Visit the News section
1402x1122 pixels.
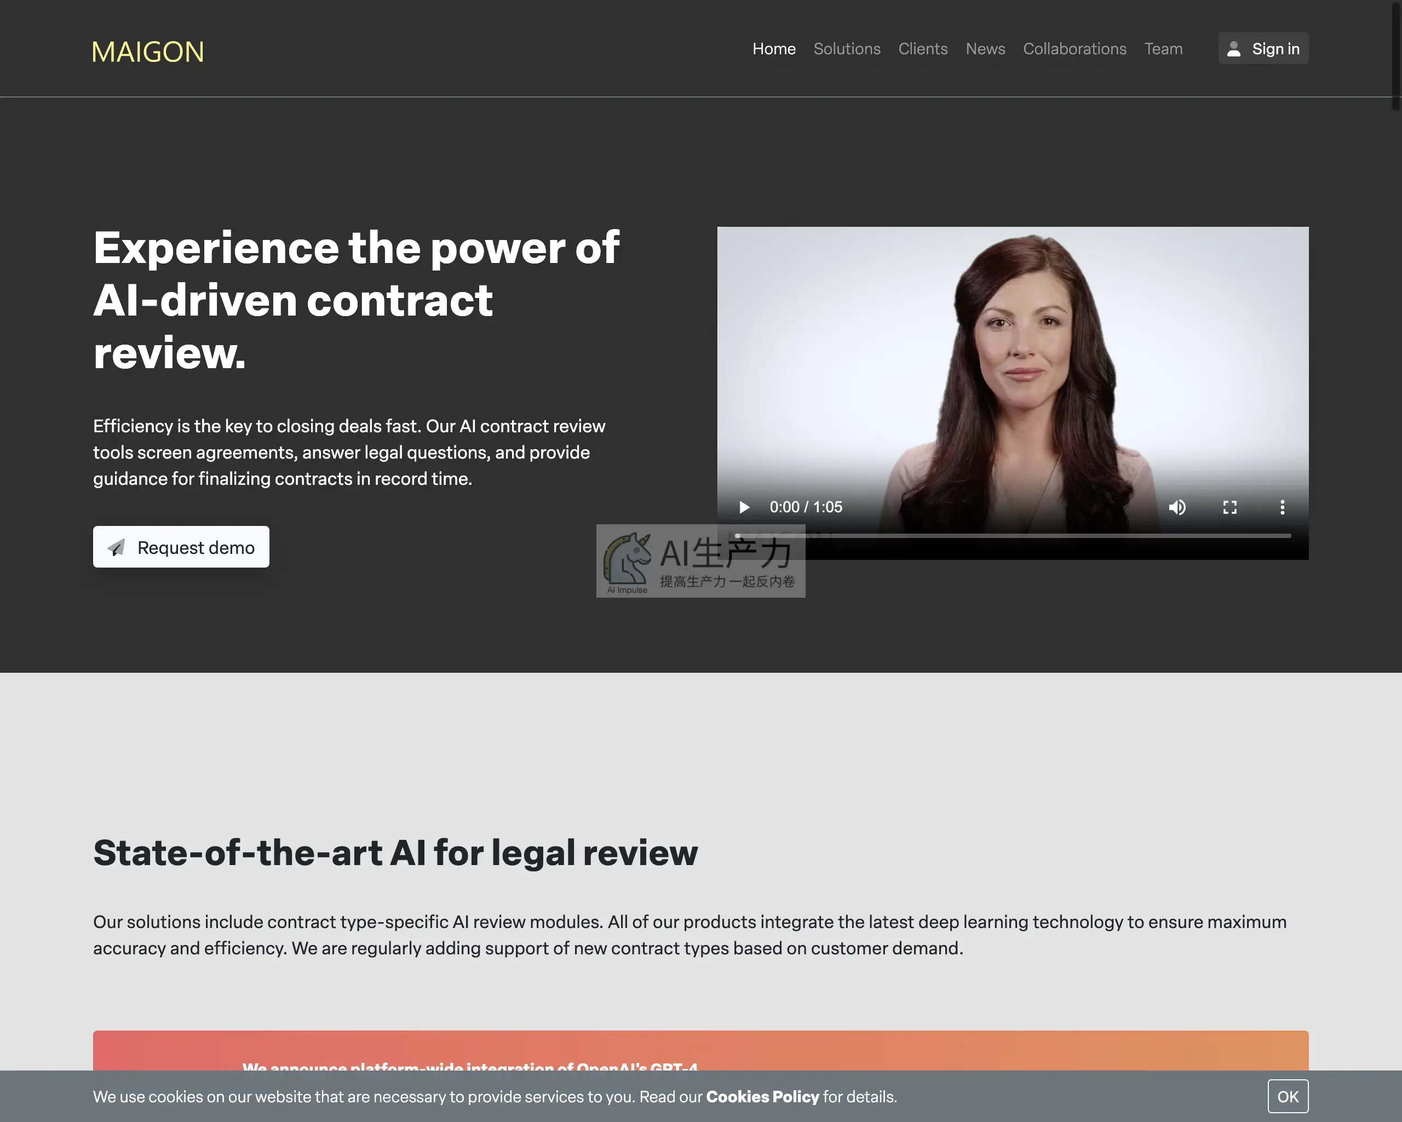[x=985, y=49]
